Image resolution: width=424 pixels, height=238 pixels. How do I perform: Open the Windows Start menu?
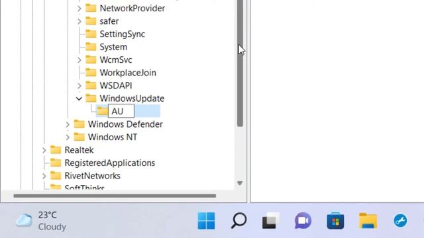tap(206, 221)
